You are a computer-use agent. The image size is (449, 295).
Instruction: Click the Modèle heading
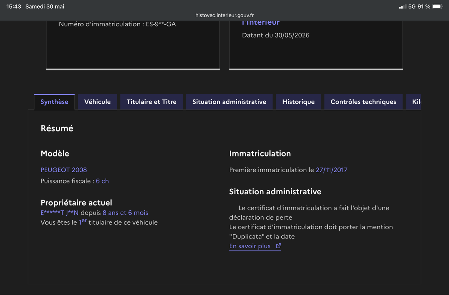[55, 153]
